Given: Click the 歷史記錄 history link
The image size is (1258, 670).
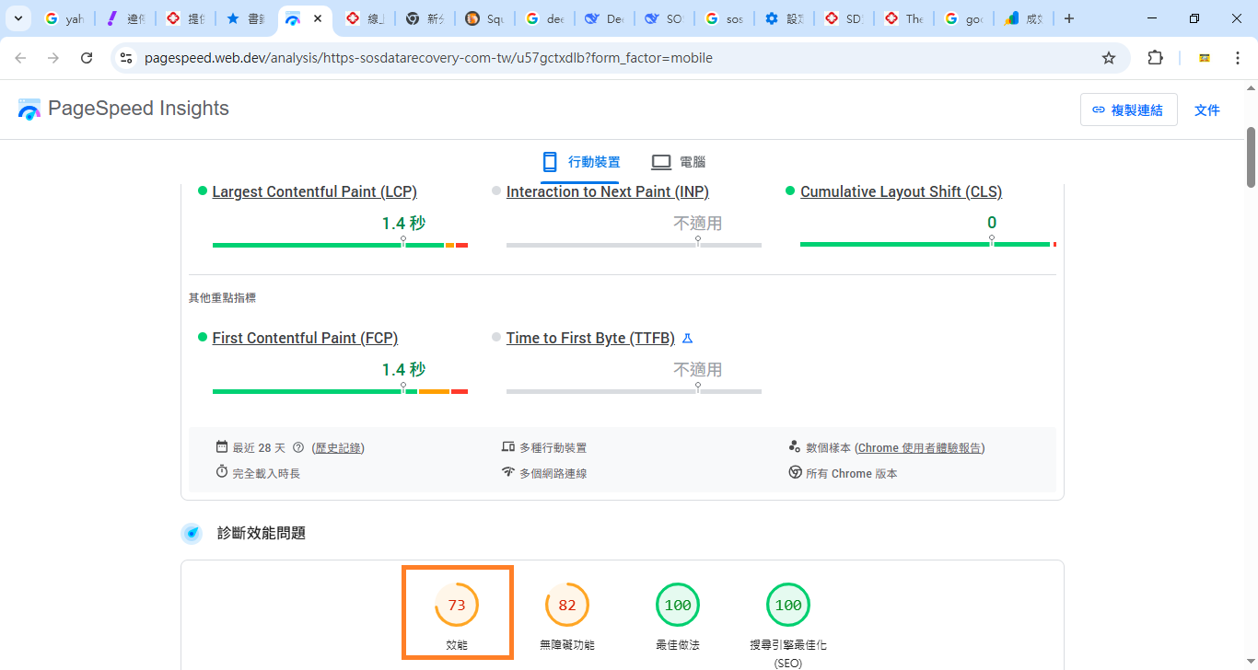Looking at the screenshot, I should click(338, 448).
